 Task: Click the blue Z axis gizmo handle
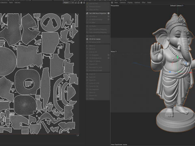click(170, 72)
